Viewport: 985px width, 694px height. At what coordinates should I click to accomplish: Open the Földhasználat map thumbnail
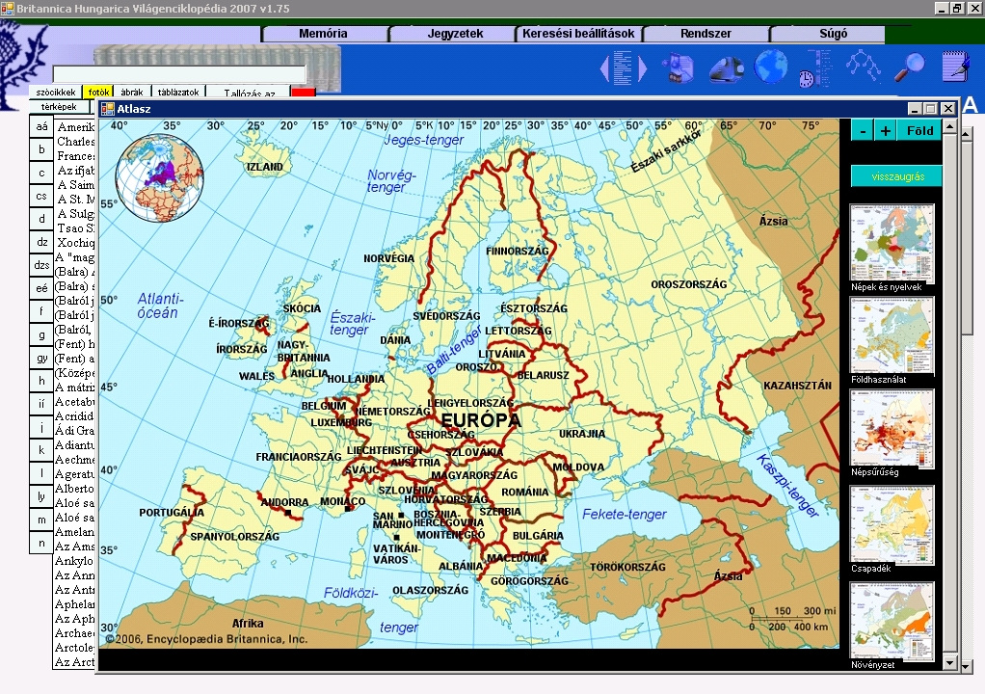pyautogui.click(x=892, y=335)
